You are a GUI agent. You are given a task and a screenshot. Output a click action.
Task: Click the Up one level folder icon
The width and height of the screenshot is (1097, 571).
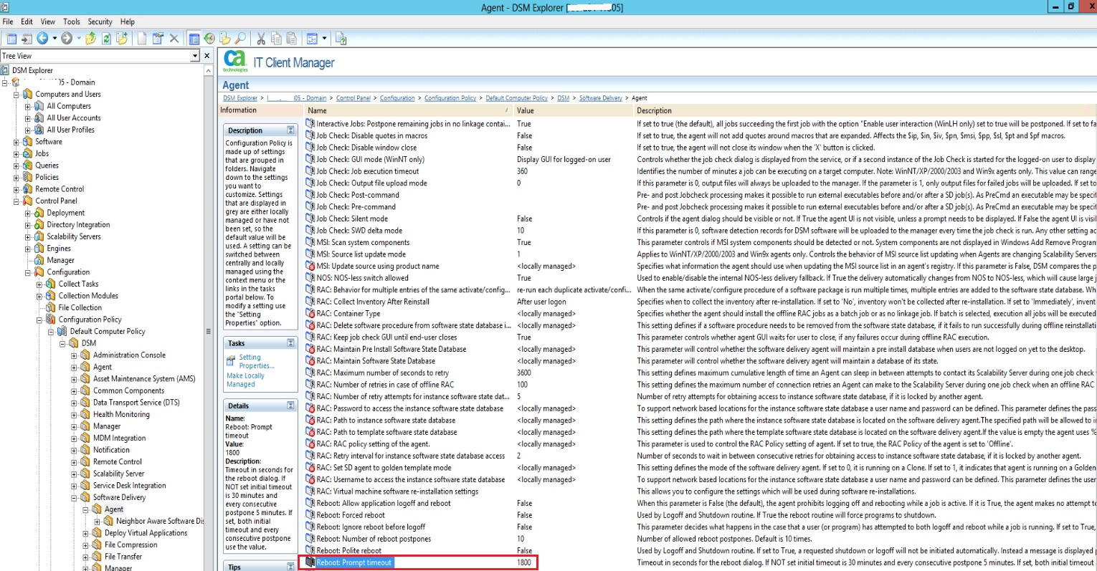tap(90, 39)
